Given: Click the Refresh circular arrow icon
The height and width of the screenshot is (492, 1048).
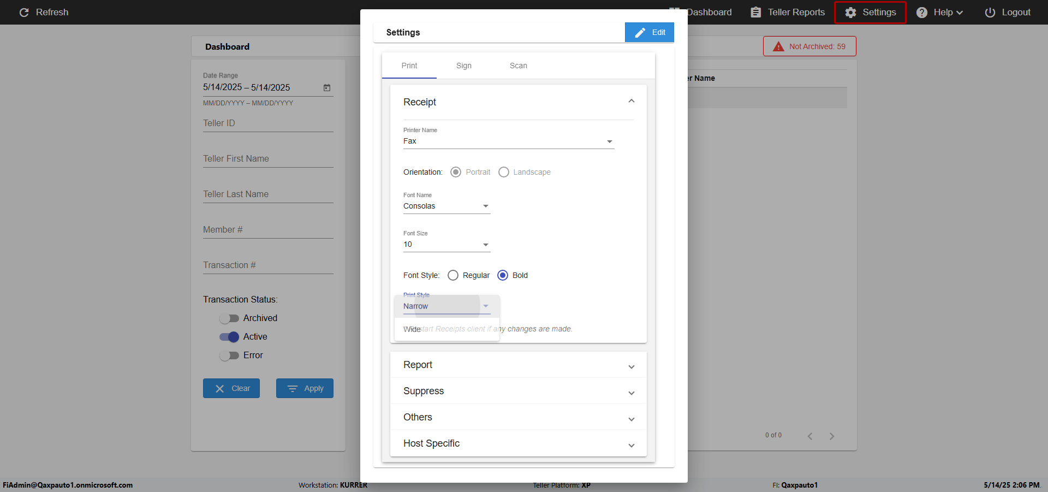Looking at the screenshot, I should (24, 12).
